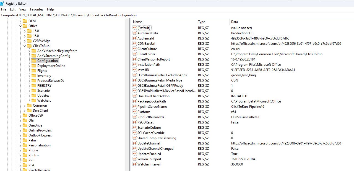Click the string value icon beside AudienceData
Screen dimensions: 354x171
coord(135,33)
